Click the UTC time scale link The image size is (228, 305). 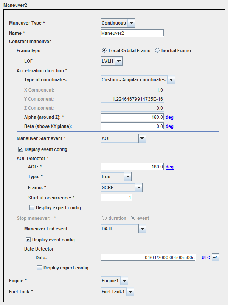point(206,258)
